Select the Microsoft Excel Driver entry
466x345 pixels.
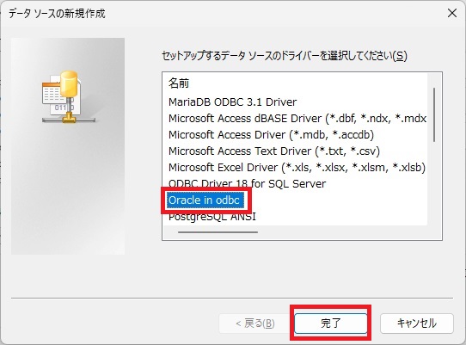[297, 168]
